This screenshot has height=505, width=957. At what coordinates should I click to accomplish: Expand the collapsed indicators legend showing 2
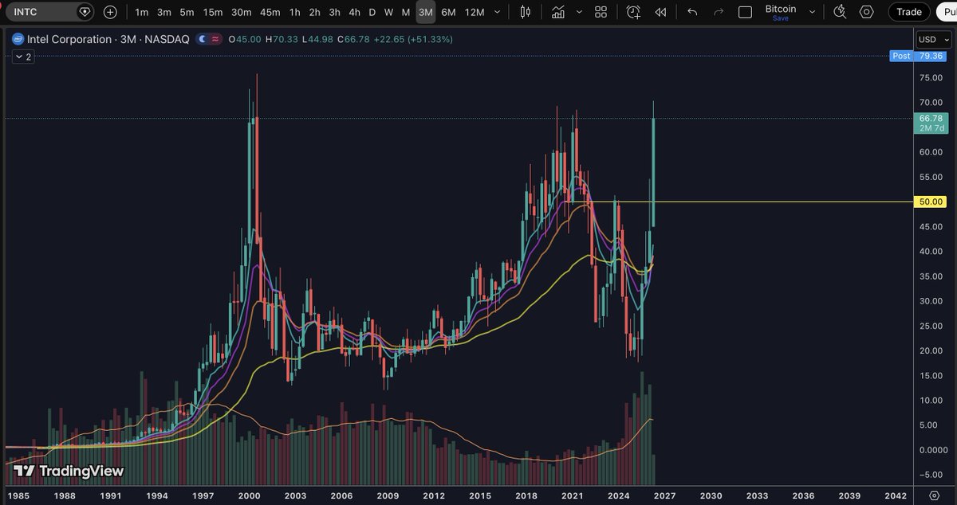point(23,57)
